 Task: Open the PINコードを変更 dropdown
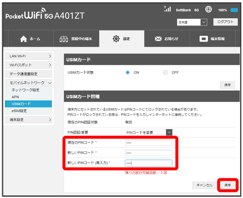click(149, 132)
